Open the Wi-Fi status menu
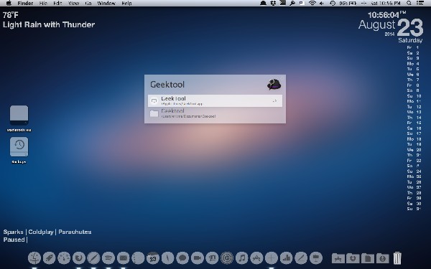The height and width of the screenshot is (269, 431). 312,3
